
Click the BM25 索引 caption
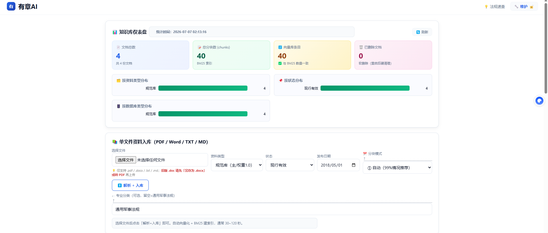pyautogui.click(x=204, y=63)
